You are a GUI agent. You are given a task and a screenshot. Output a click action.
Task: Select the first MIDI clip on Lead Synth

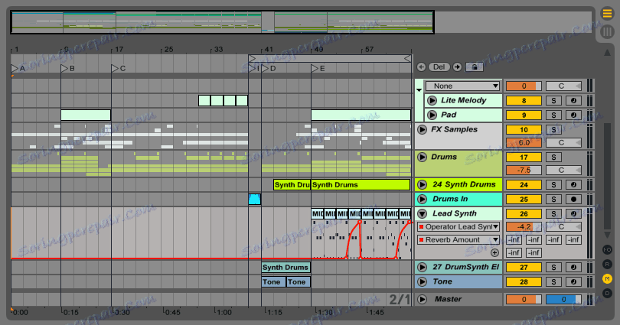[x=318, y=213]
